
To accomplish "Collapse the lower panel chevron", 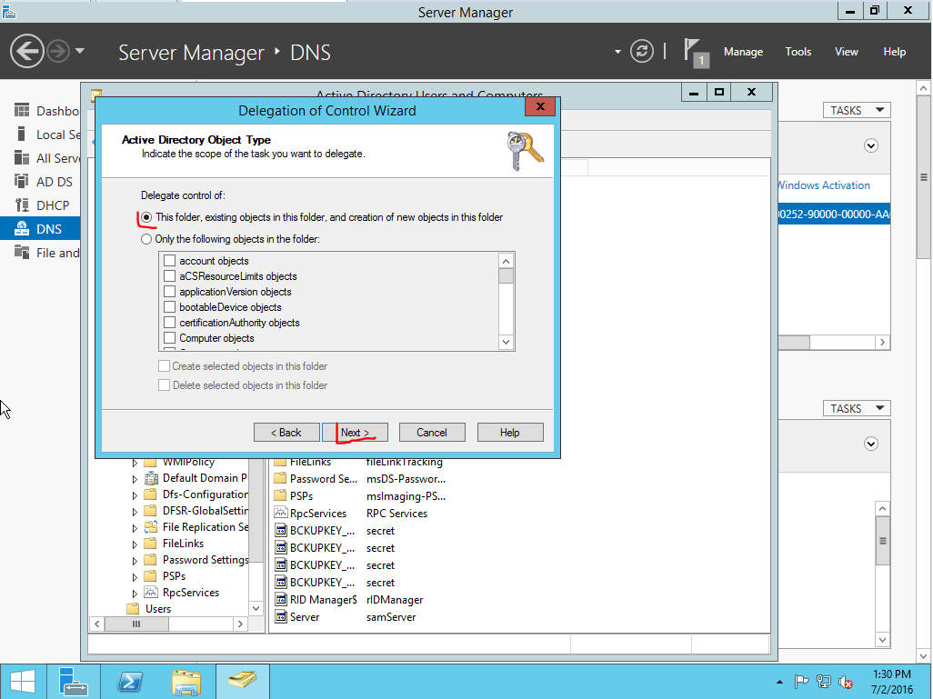I will (871, 444).
